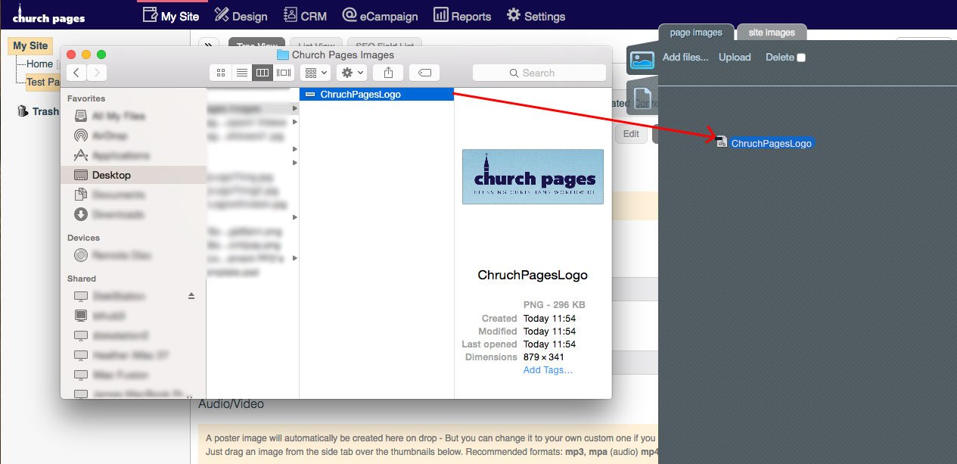The height and width of the screenshot is (464, 957).
Task: View the Reports section
Action: pos(462,16)
